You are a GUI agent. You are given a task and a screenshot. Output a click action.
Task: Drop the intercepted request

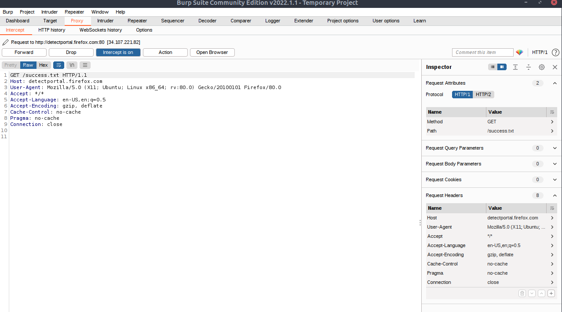[71, 52]
